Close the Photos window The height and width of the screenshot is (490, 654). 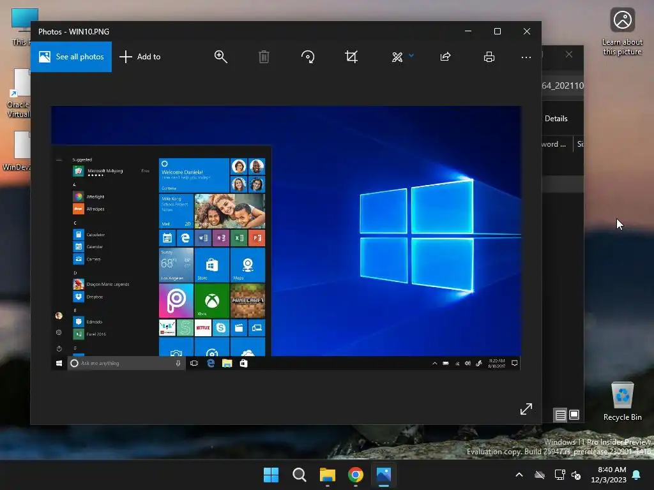point(527,31)
